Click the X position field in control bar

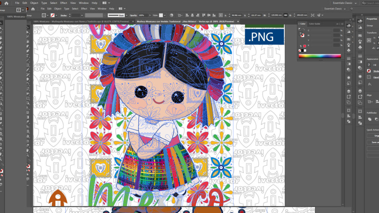236,15
